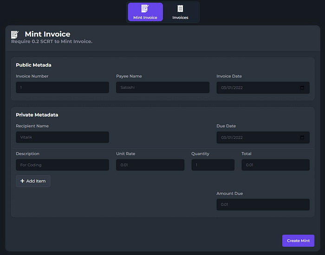Click the Add Item button

click(33, 181)
